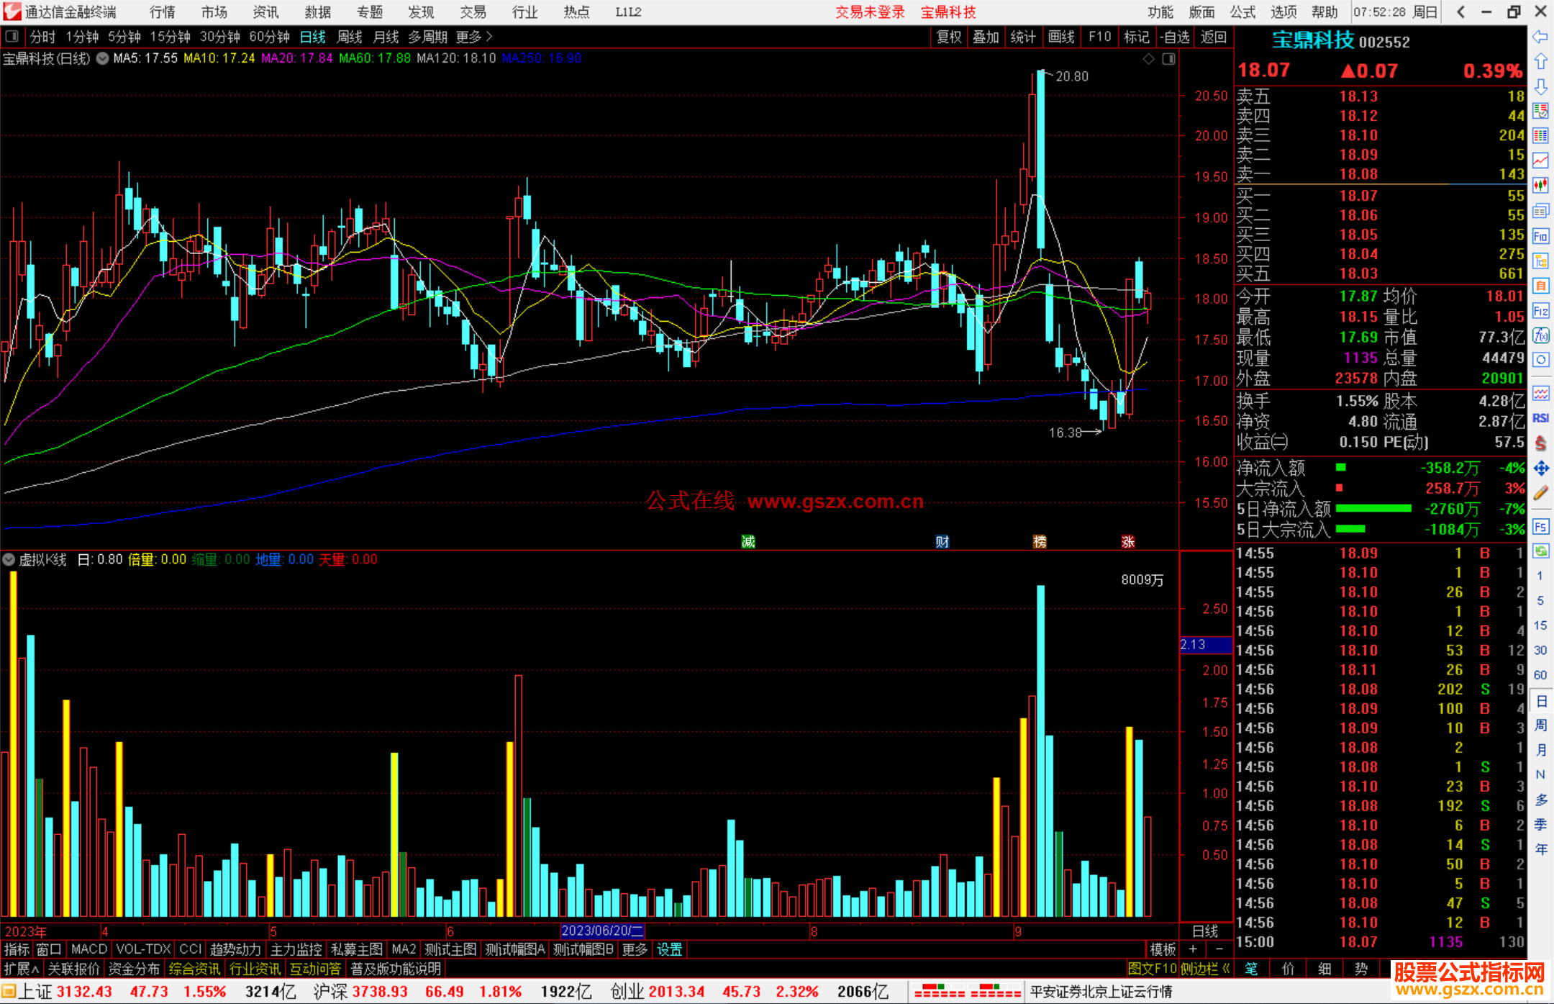Click the candlestick chart sidebar icon
The width and height of the screenshot is (1554, 1004).
1540,186
